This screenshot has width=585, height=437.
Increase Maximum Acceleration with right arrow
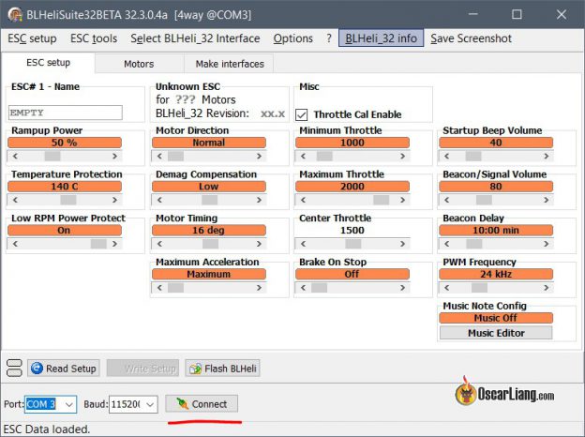260,288
